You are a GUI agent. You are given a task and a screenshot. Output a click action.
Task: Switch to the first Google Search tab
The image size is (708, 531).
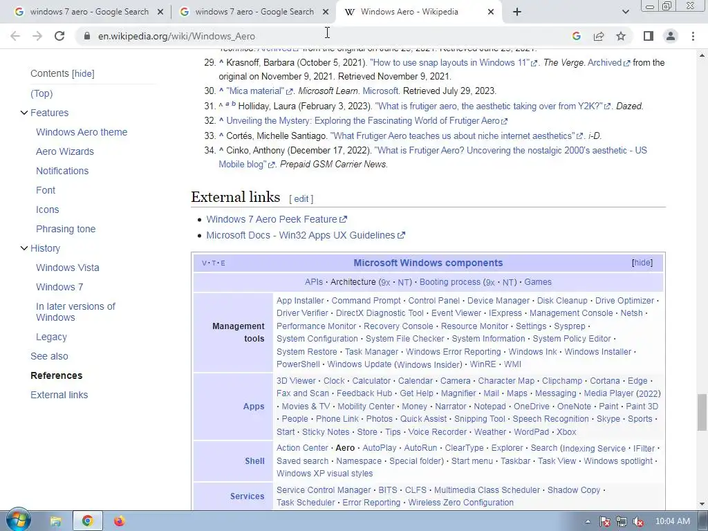(x=88, y=12)
